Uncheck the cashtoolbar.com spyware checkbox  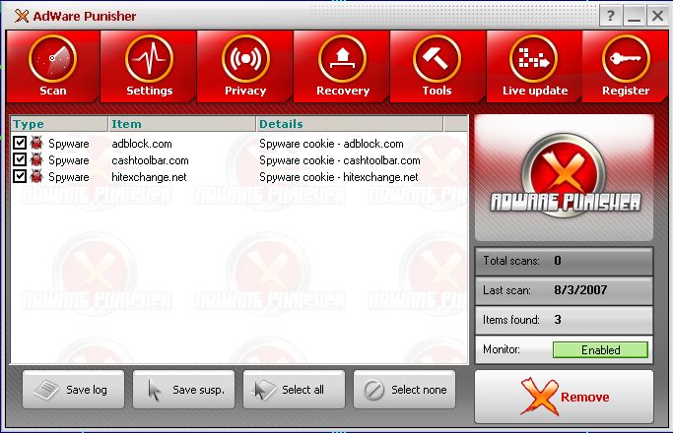tap(20, 159)
